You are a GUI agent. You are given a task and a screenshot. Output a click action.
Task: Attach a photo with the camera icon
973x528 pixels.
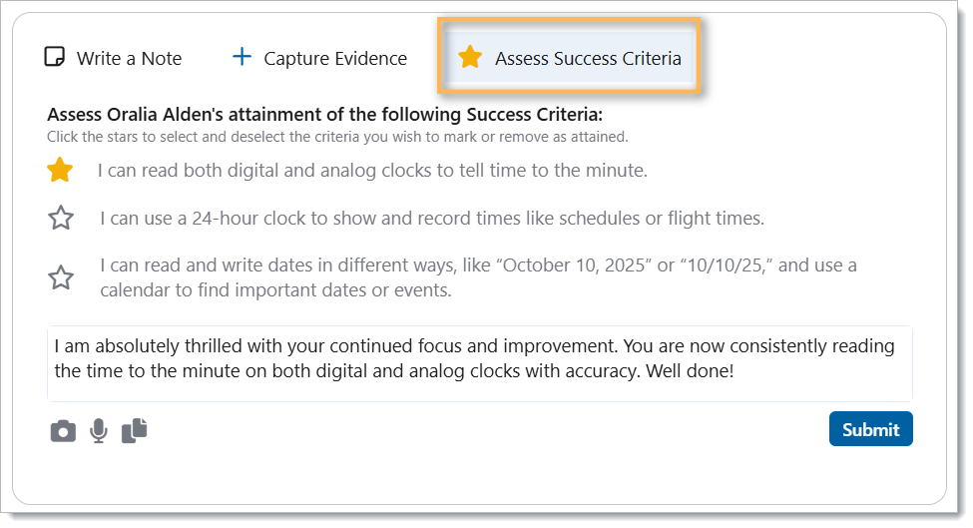pos(63,431)
